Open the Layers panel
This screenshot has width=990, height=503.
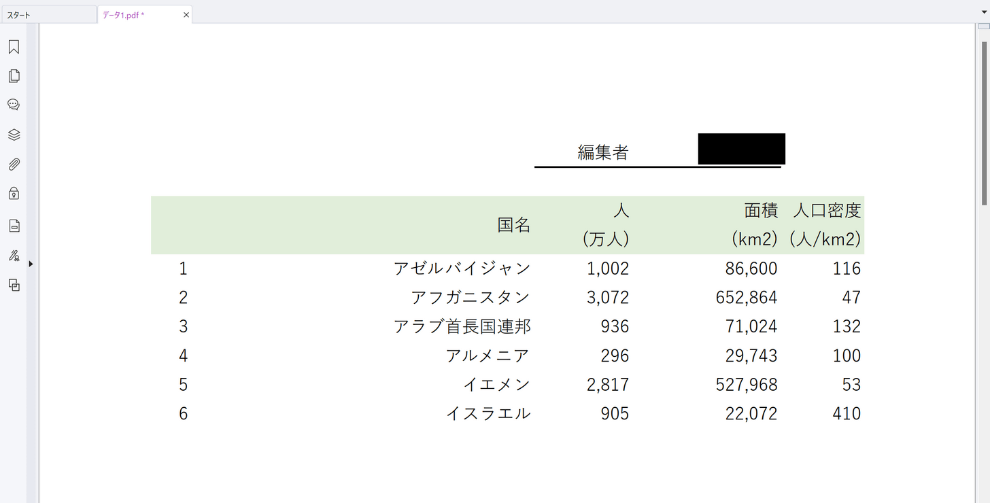pos(14,135)
